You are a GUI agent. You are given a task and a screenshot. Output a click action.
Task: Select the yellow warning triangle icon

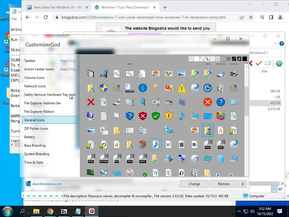click(x=181, y=88)
